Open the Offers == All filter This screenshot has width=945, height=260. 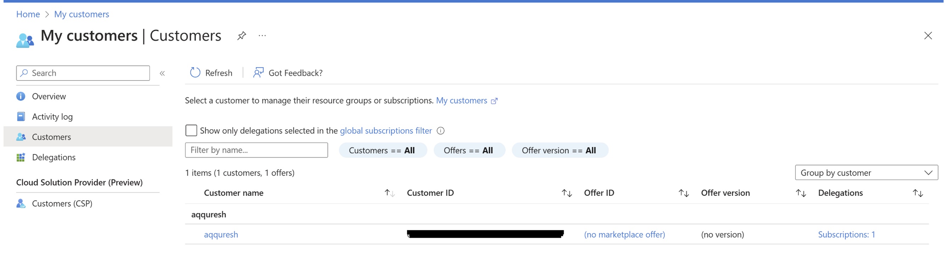pyautogui.click(x=469, y=150)
